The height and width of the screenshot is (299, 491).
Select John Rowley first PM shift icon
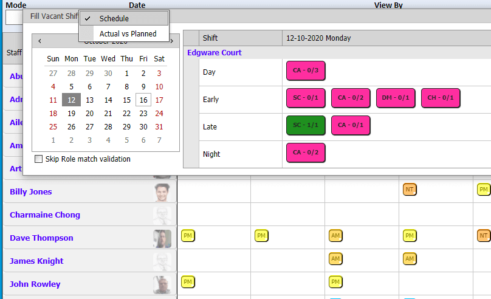click(188, 282)
